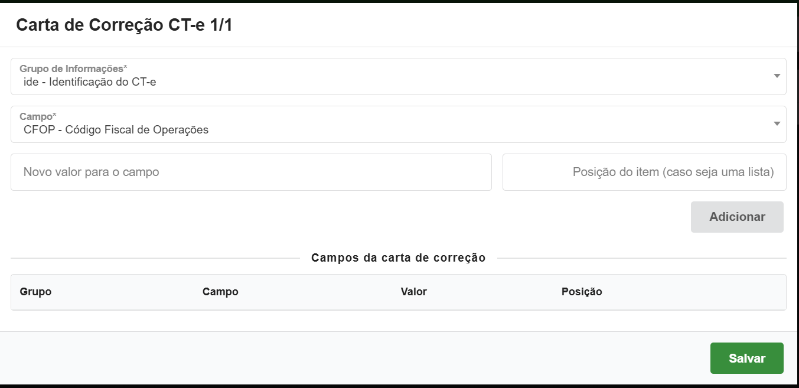Click the 'Campos da carta de correção' heading
The height and width of the screenshot is (388, 799).
(x=398, y=258)
